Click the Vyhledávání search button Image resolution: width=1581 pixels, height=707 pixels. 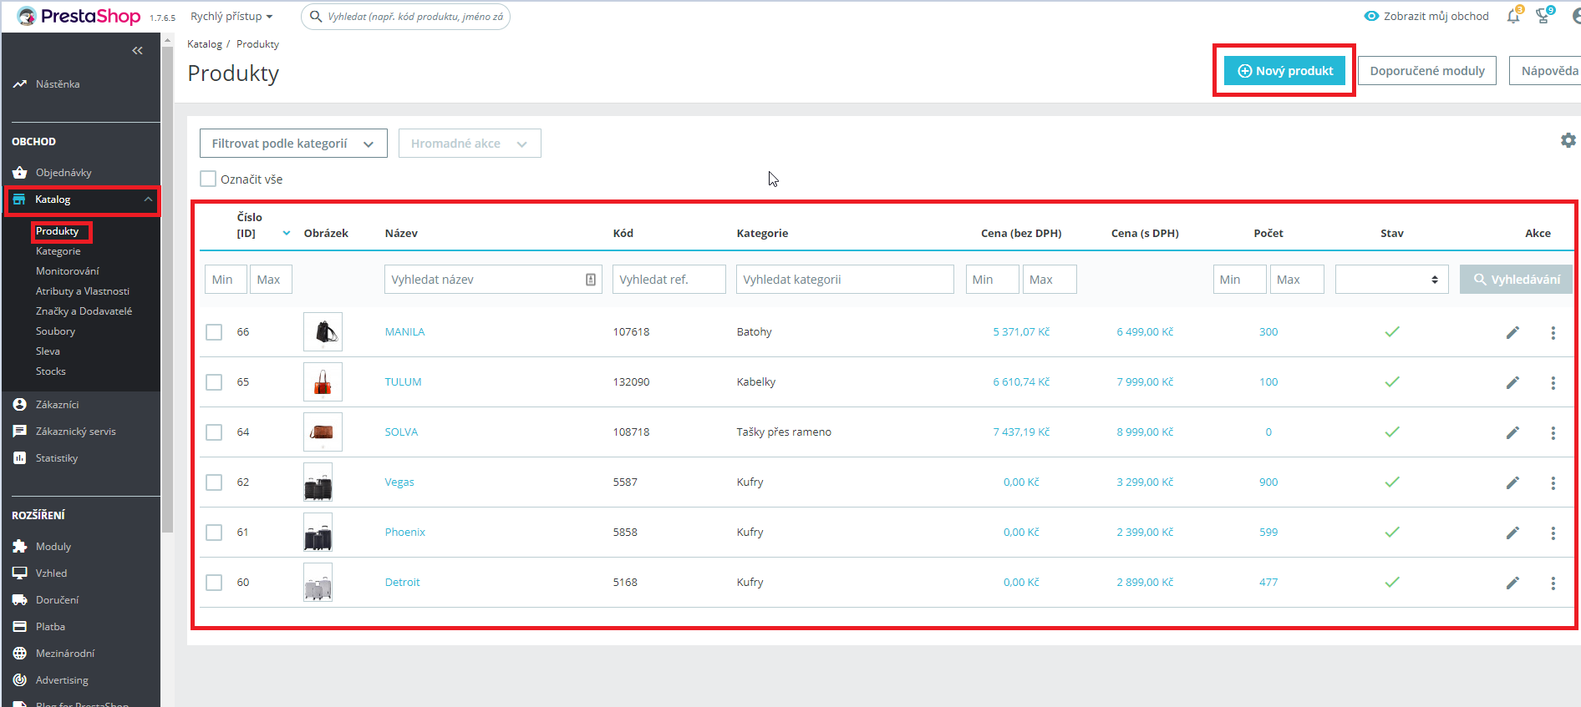[1516, 280]
